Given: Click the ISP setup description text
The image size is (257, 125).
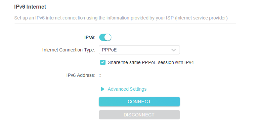Looking at the screenshot, I should 121,18.
